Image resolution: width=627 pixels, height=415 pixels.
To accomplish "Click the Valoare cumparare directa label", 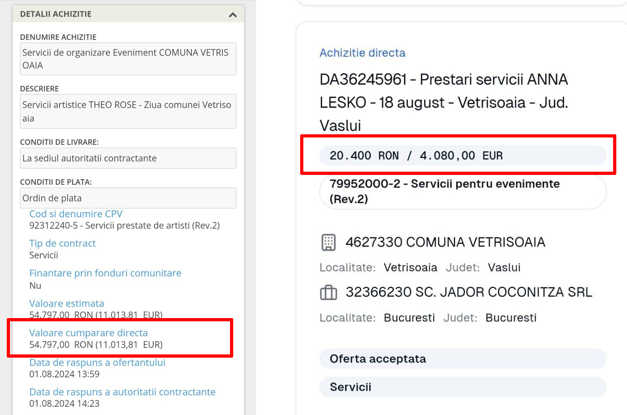I will pos(88,333).
